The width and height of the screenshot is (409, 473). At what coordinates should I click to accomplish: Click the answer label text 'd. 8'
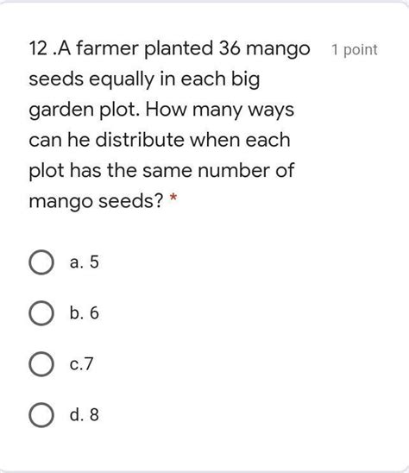85,414
